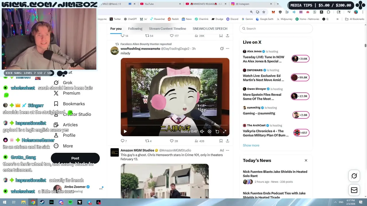
Task: View the top post's 26K views
Action: (199, 36)
